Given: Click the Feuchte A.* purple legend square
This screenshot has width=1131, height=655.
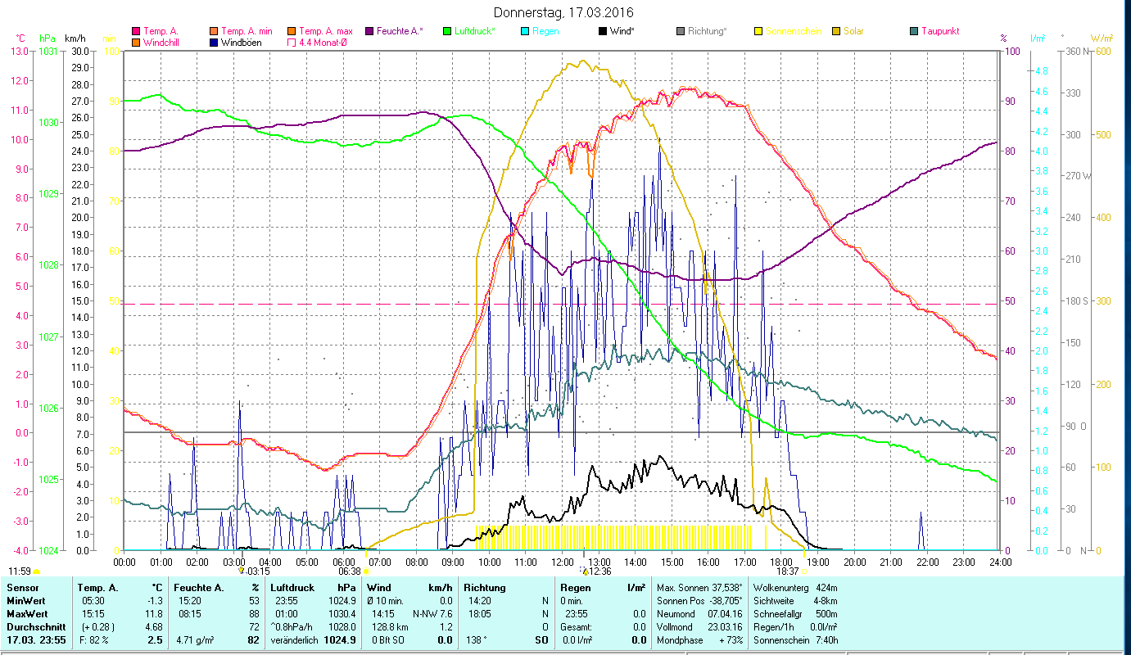Looking at the screenshot, I should pyautogui.click(x=368, y=31).
